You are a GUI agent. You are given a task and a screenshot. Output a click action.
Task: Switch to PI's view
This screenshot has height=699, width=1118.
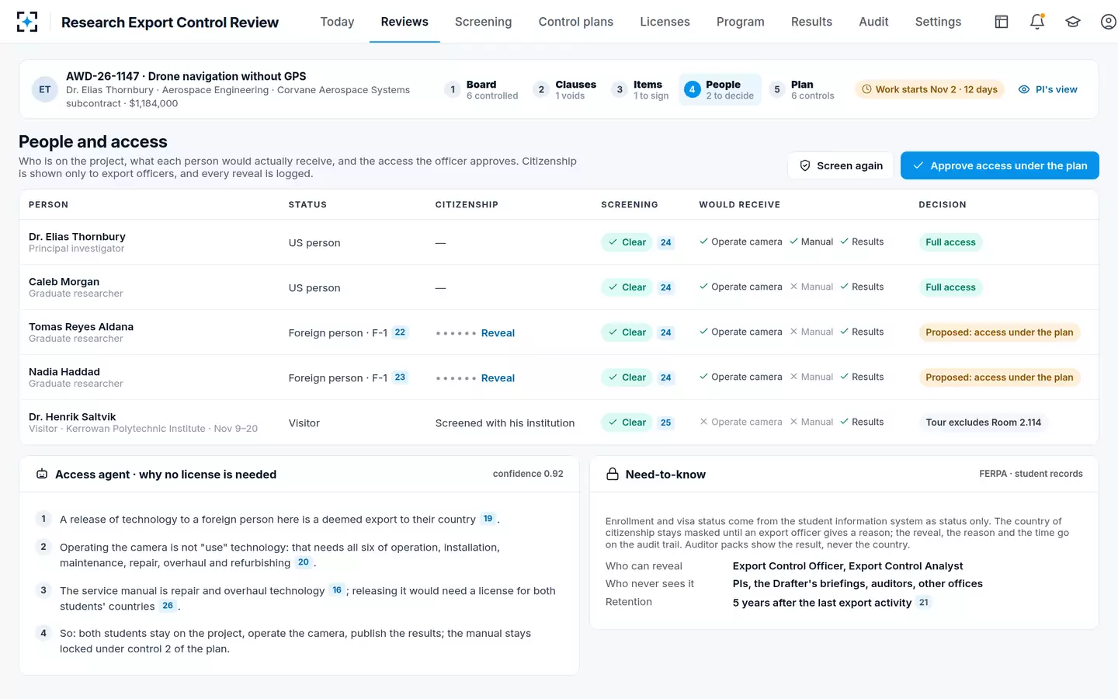[1047, 89]
